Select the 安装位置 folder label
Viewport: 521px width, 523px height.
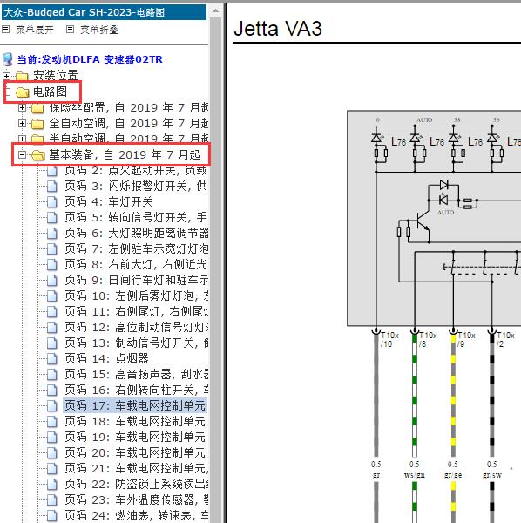(x=56, y=75)
